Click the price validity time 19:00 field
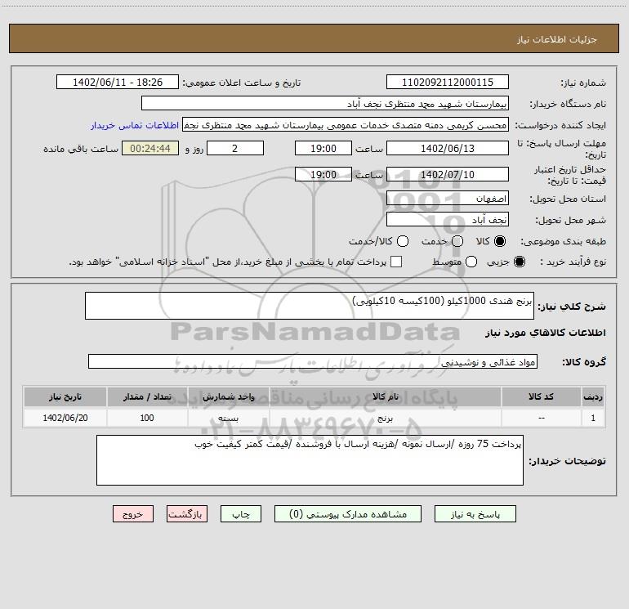 tap(323, 174)
